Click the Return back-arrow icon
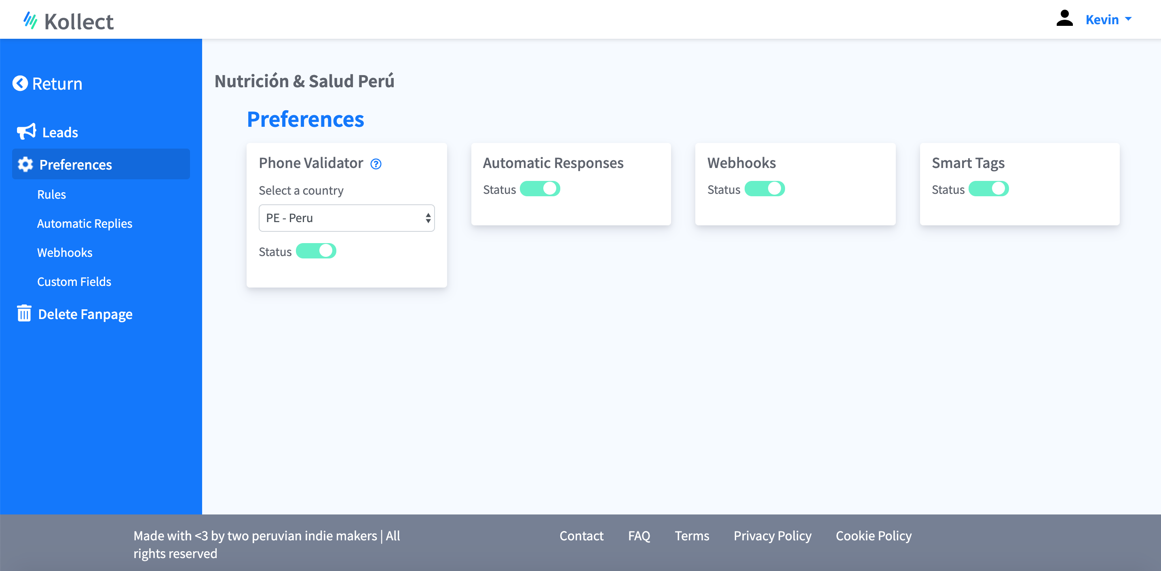This screenshot has height=571, width=1161. click(x=20, y=83)
